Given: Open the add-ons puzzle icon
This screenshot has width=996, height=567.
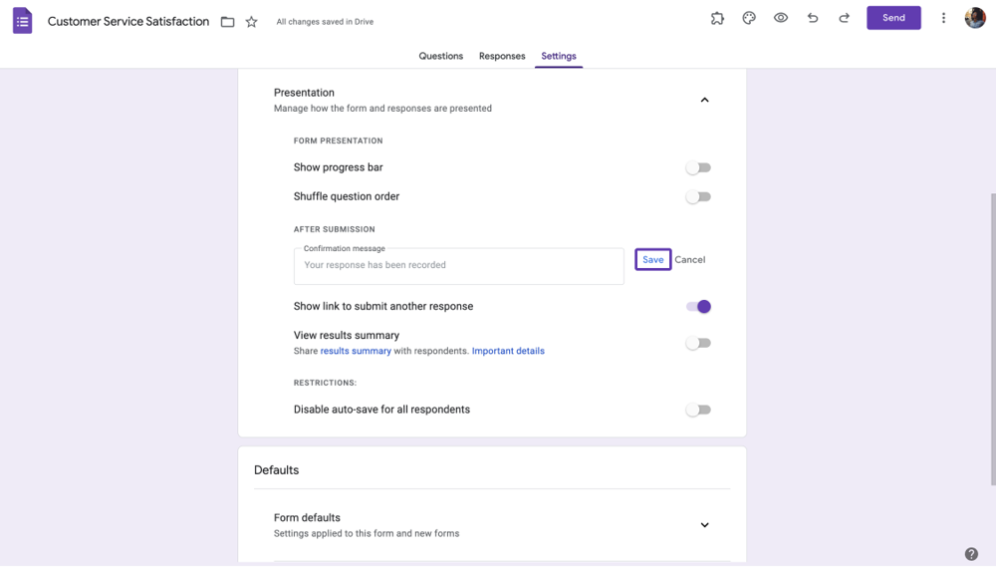Looking at the screenshot, I should pyautogui.click(x=717, y=18).
